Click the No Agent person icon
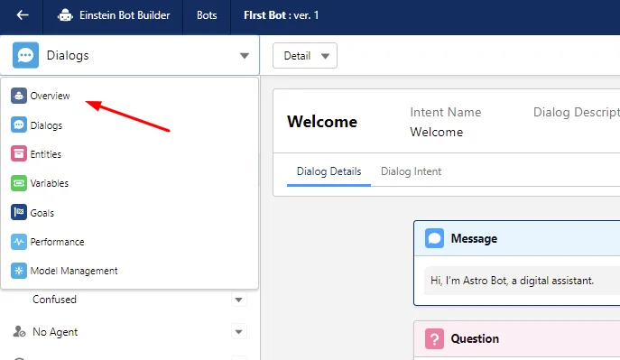The image size is (620, 360). coord(19,331)
